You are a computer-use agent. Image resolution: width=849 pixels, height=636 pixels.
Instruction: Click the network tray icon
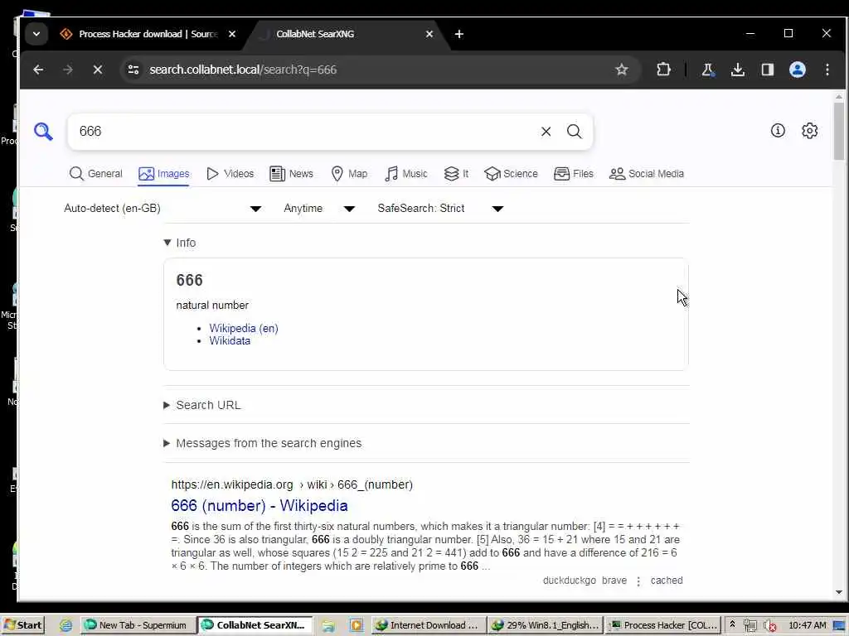750,626
